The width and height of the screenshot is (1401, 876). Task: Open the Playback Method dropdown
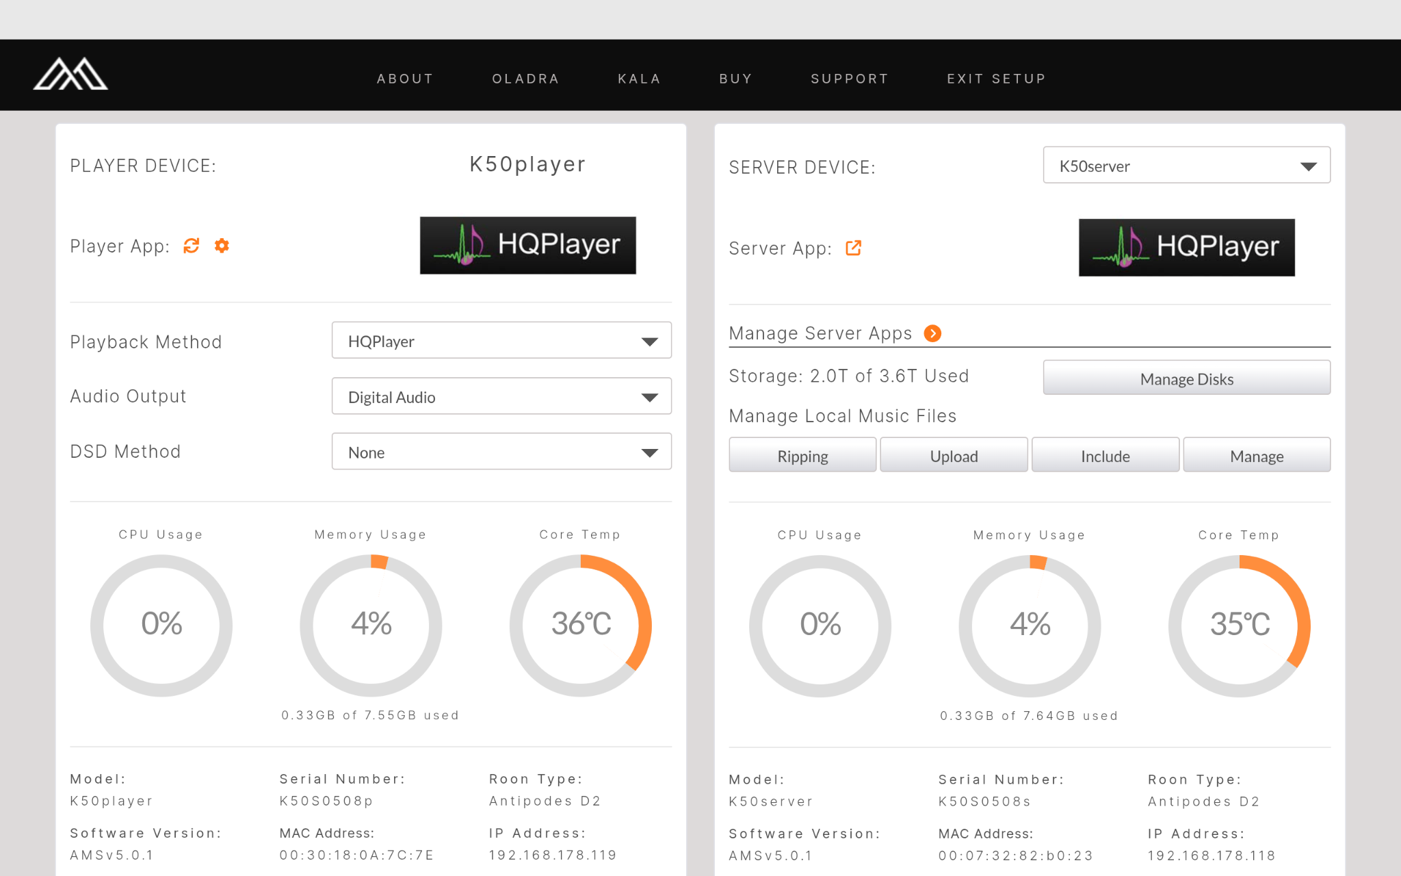pos(501,341)
